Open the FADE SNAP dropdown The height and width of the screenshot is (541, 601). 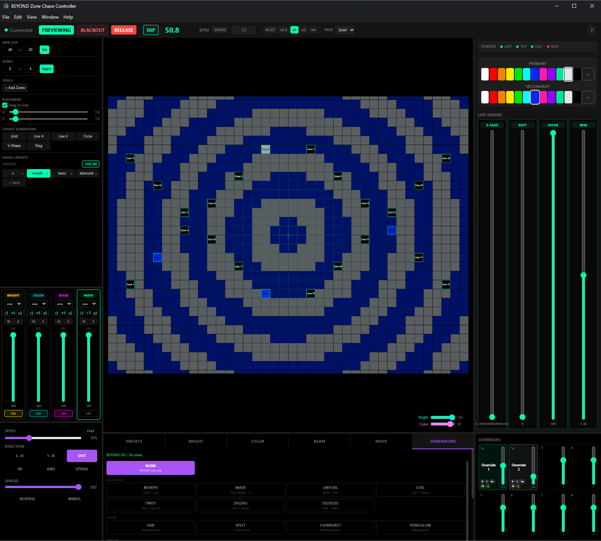[x=345, y=30]
